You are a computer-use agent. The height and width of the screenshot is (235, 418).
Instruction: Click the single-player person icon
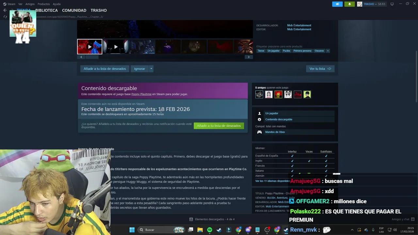point(259,113)
